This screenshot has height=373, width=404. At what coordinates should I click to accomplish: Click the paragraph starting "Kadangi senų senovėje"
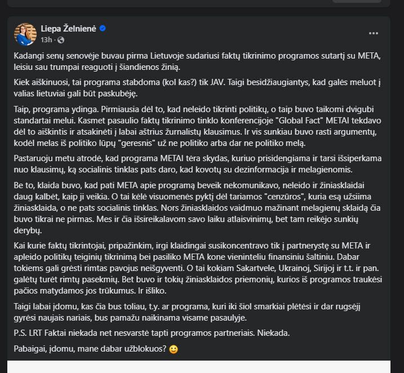tap(197, 61)
